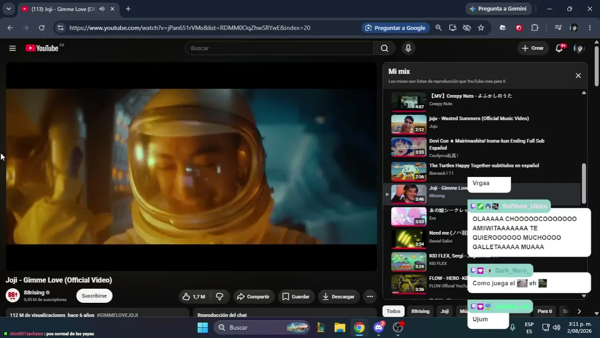
Task: Open Discord from the taskbar
Action: (379, 327)
